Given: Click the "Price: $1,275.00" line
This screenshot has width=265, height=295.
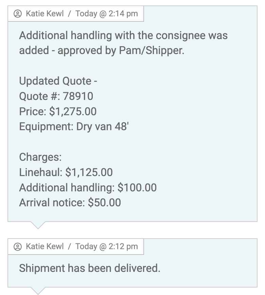Looking at the screenshot, I should [x=58, y=111].
